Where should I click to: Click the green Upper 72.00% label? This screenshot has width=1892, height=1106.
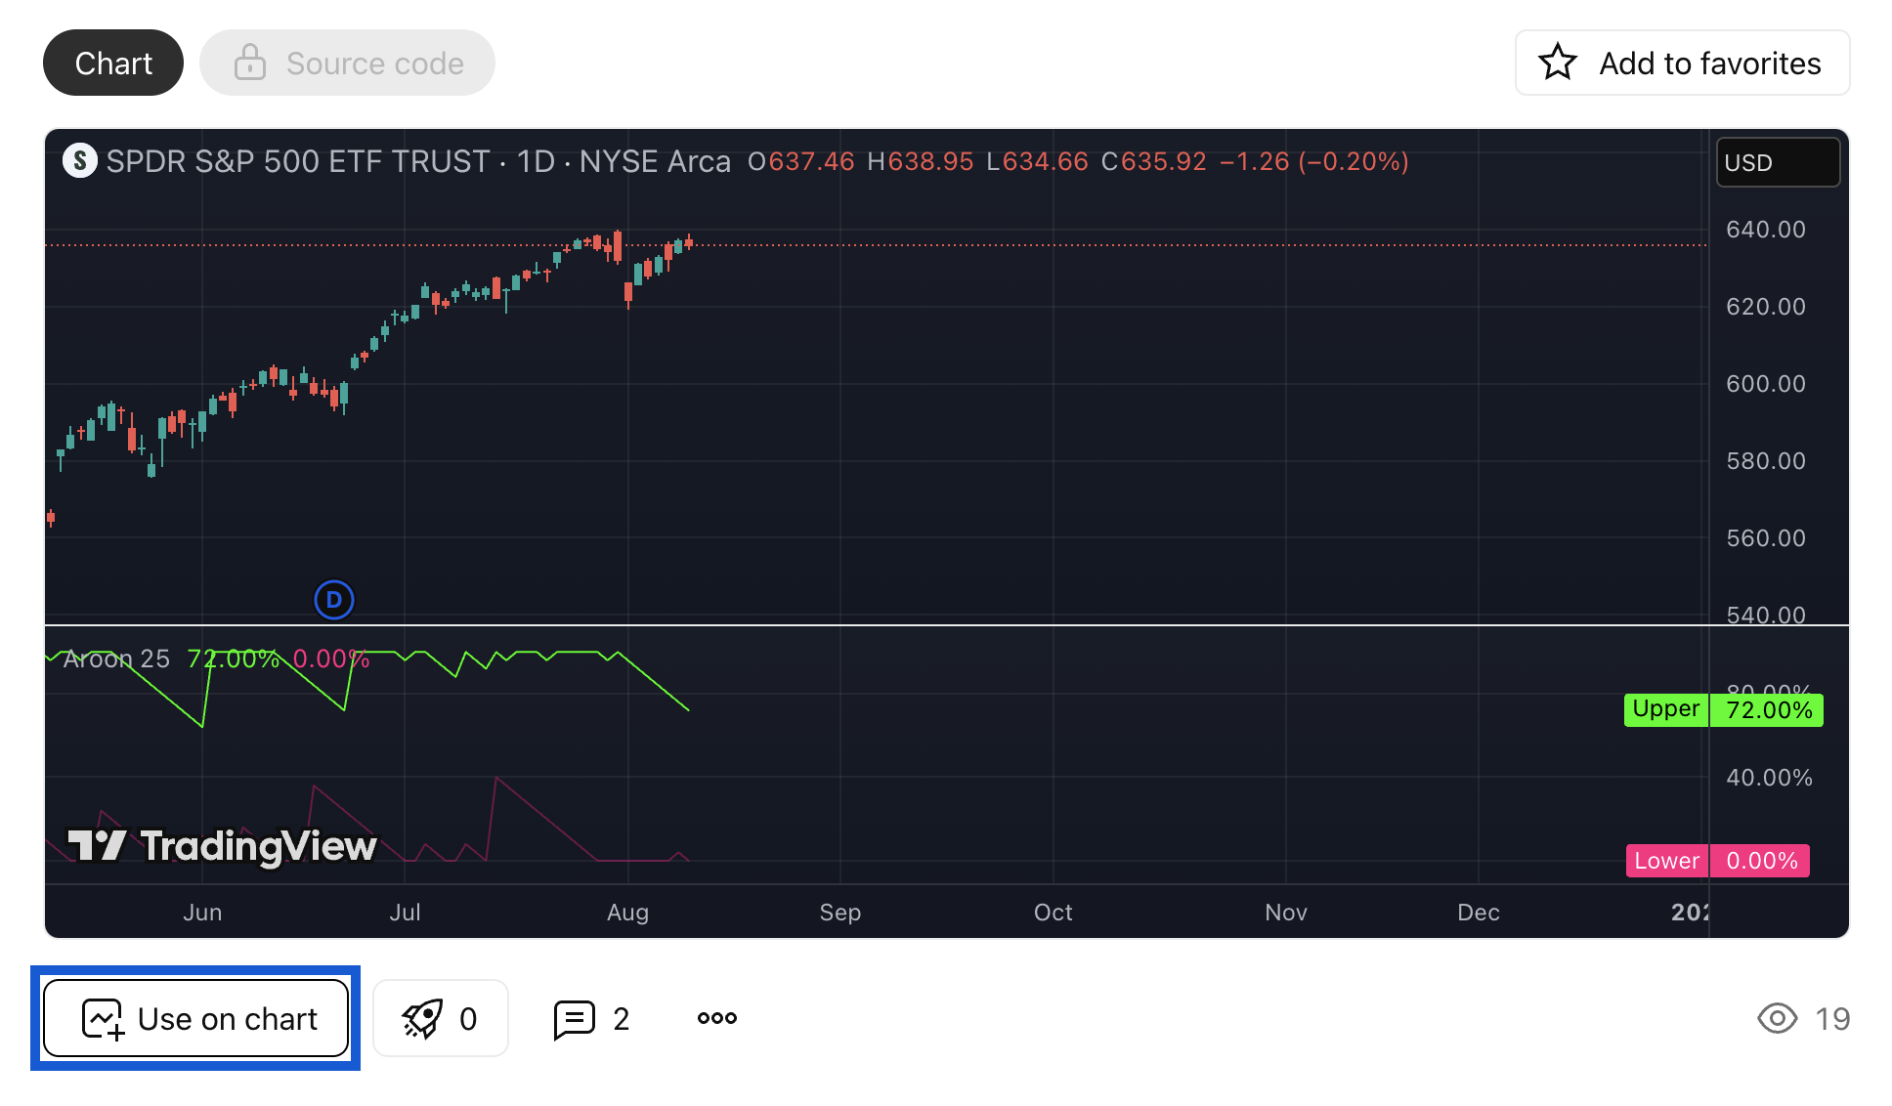1722,710
